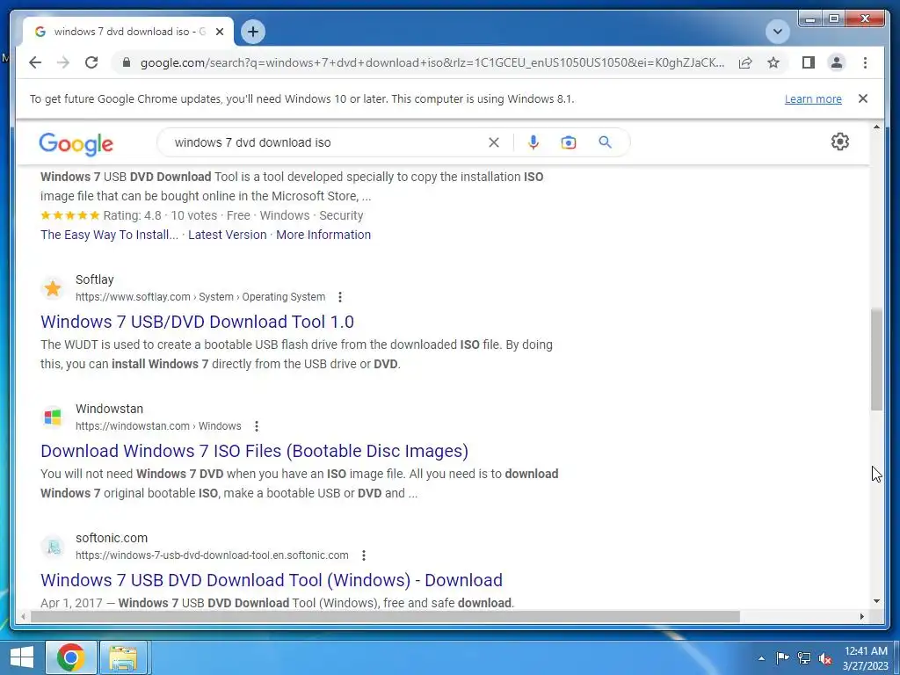Click the forward navigation arrow
900x675 pixels.
click(63, 62)
